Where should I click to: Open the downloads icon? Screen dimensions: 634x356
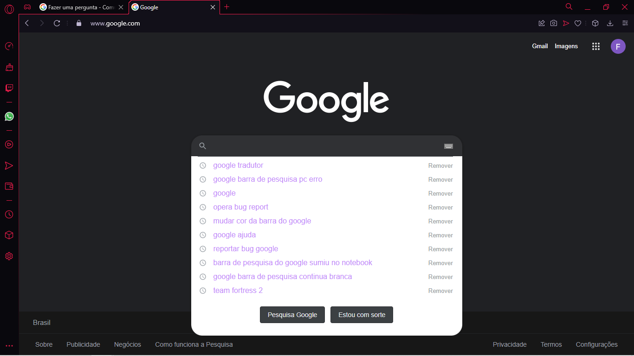[610, 23]
